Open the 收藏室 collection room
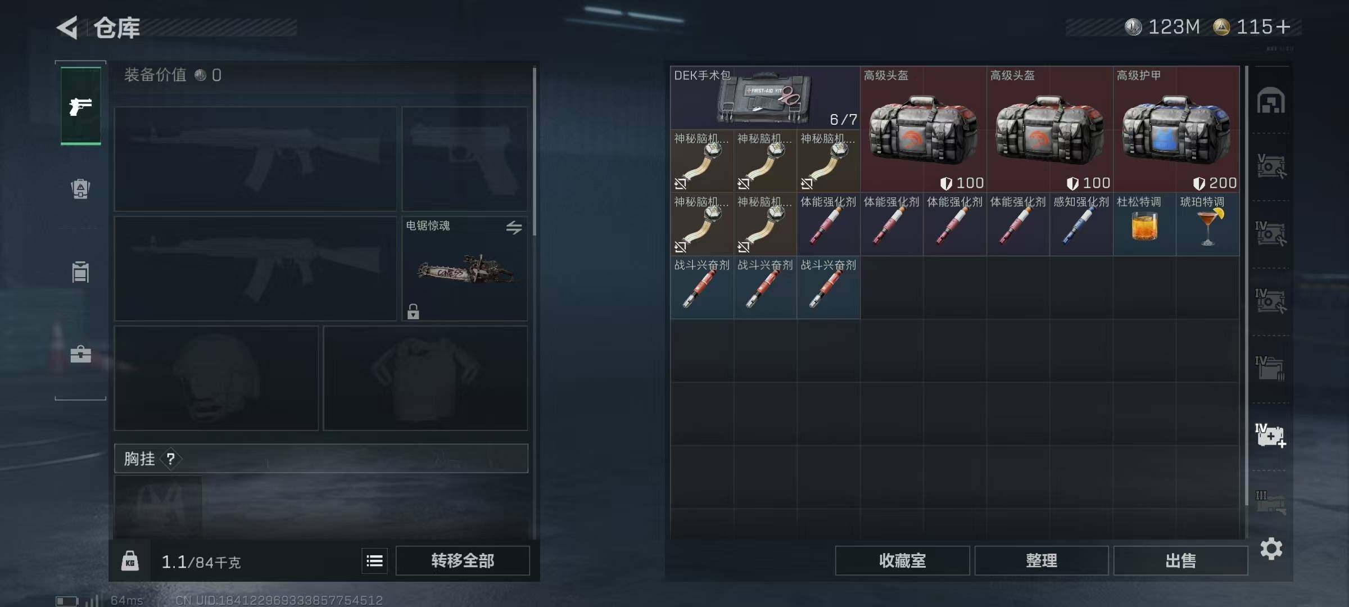This screenshot has height=607, width=1349. coord(902,560)
